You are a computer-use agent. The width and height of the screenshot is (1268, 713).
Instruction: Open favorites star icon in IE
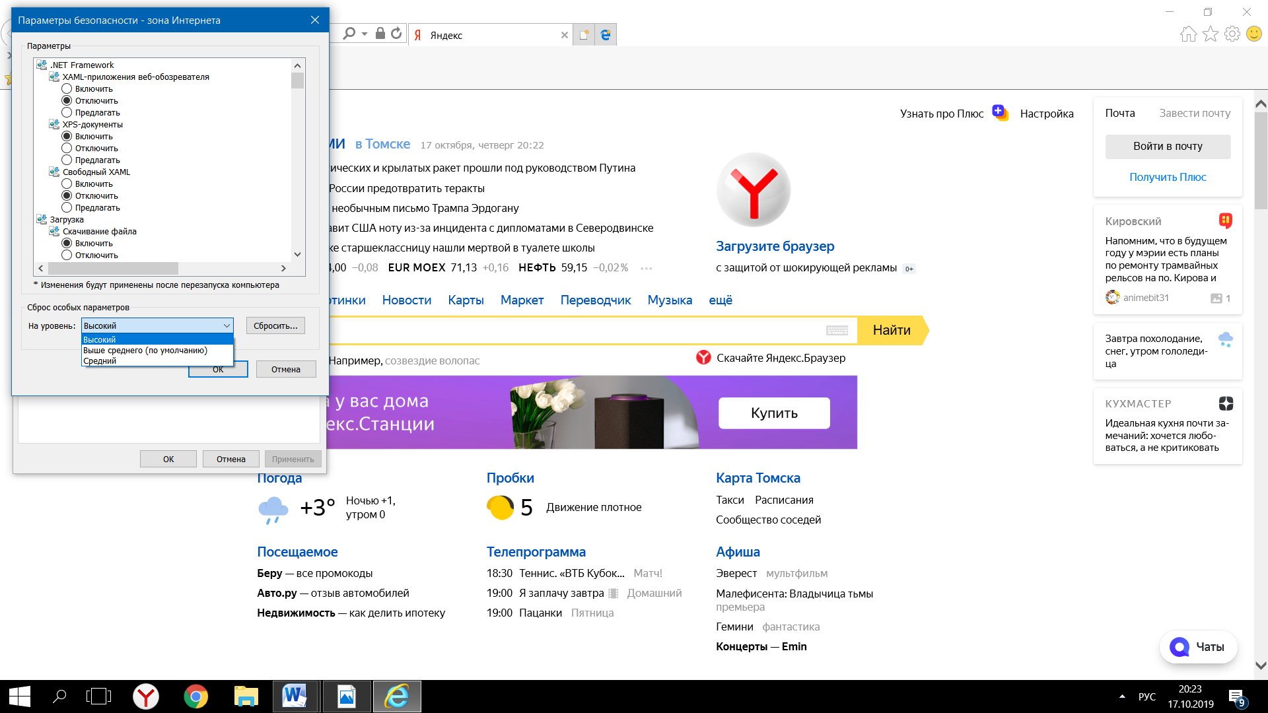pyautogui.click(x=1211, y=34)
